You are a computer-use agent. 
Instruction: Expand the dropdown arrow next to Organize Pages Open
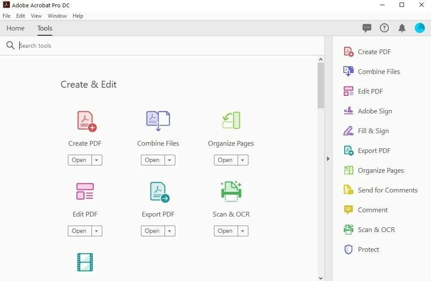(243, 160)
